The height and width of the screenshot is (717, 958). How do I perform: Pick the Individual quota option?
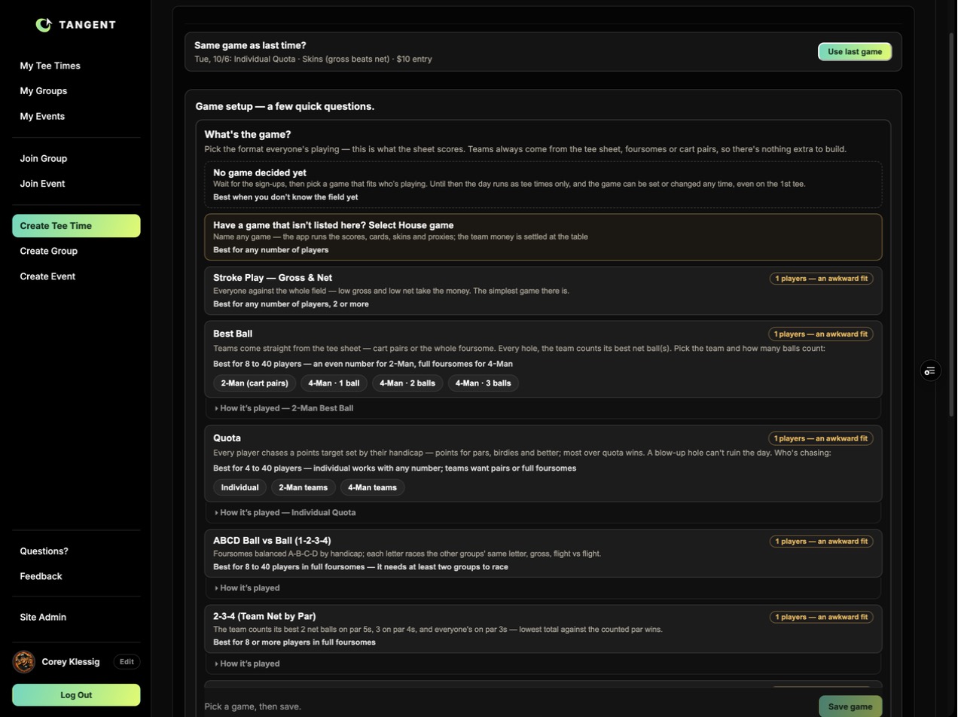(x=239, y=487)
